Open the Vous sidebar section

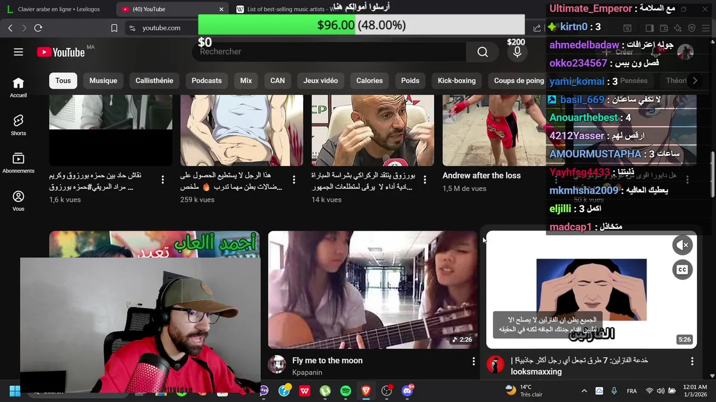(18, 201)
